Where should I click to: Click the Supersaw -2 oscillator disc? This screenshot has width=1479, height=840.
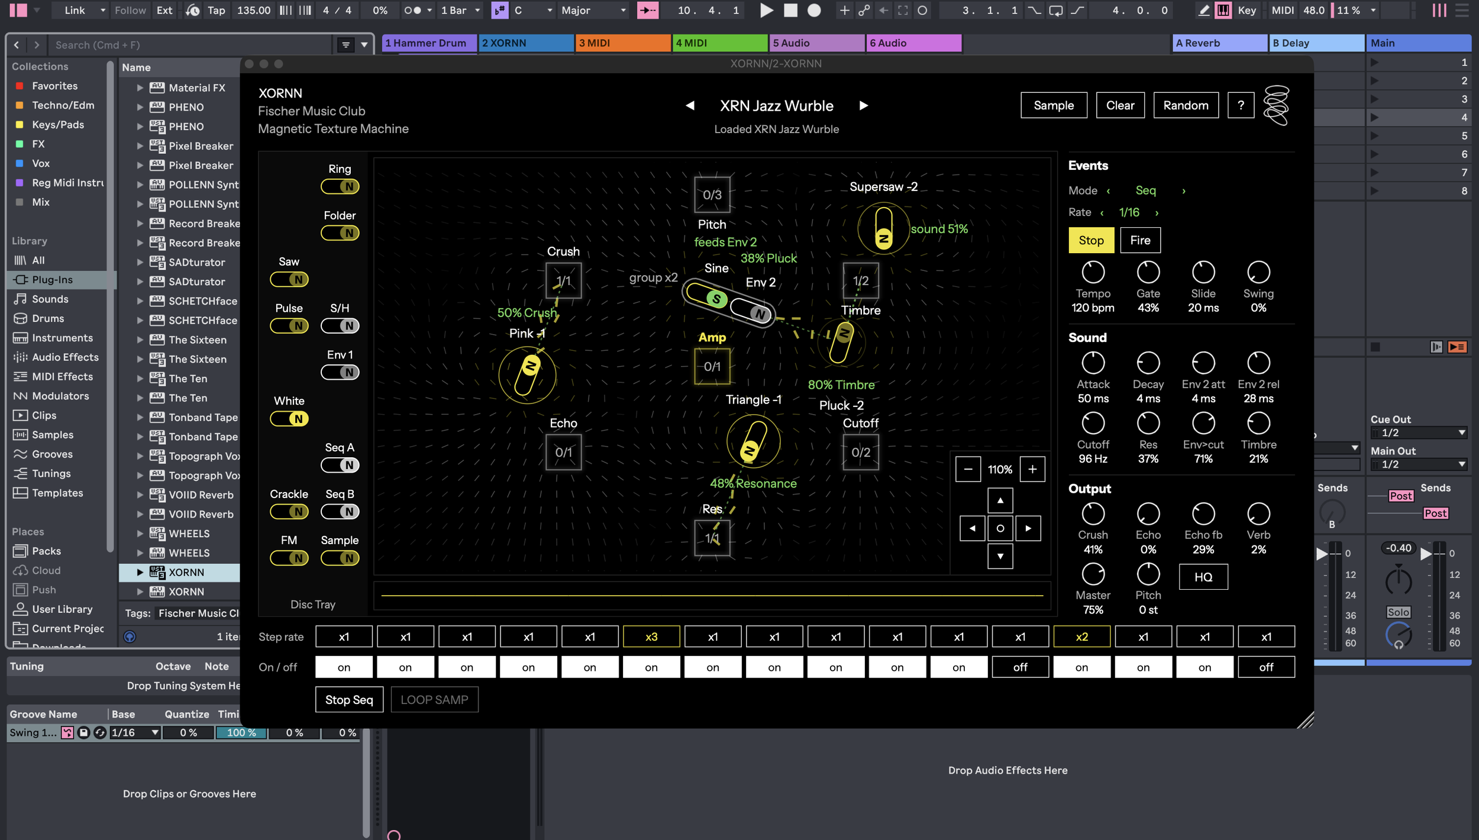click(x=883, y=228)
